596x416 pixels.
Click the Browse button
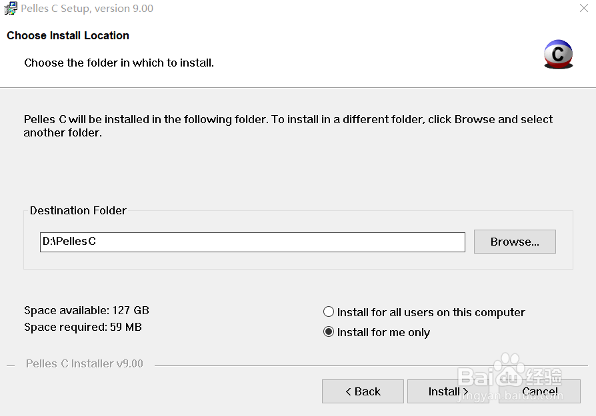pyautogui.click(x=514, y=242)
